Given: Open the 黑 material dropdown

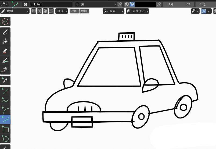Looking at the screenshot, I should [96, 4].
